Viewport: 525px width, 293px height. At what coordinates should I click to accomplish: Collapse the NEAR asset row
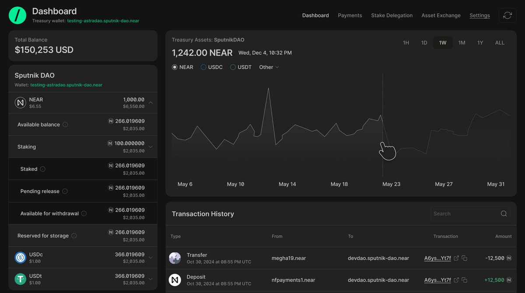coord(150,102)
